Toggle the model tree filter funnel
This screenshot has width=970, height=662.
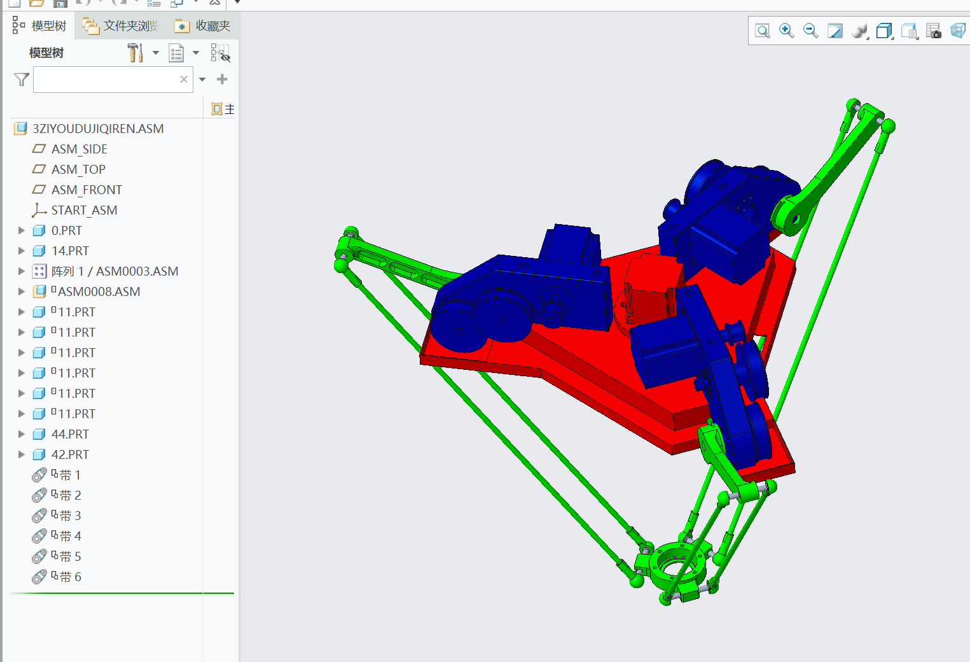tap(22, 80)
